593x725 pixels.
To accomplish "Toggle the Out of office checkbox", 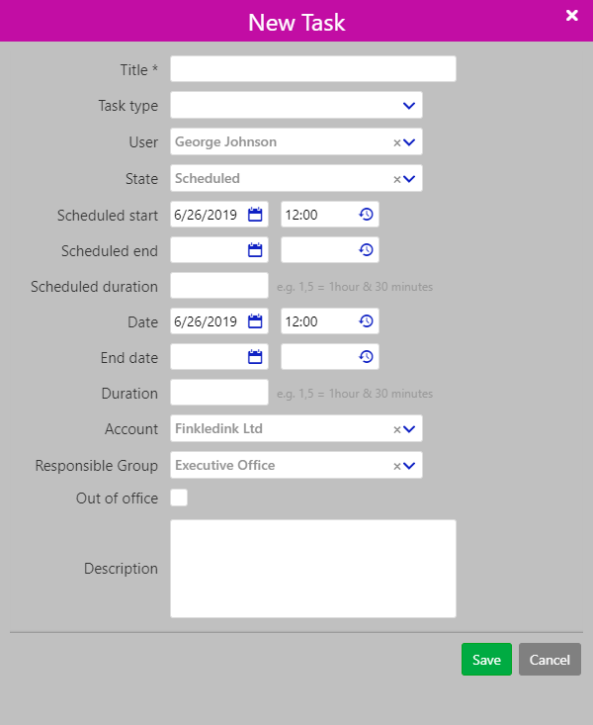I will (179, 498).
